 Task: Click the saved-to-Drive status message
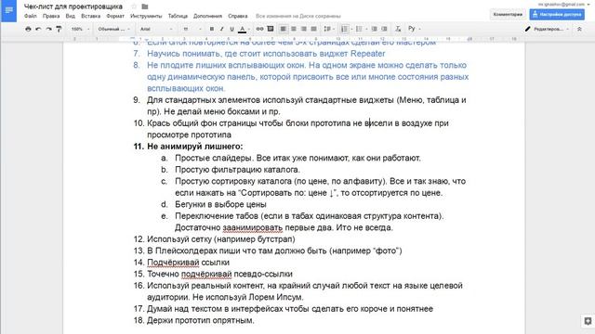click(x=298, y=17)
